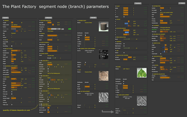Adjust Bone boost slider
The width and height of the screenshot is (187, 117).
[x=129, y=48]
